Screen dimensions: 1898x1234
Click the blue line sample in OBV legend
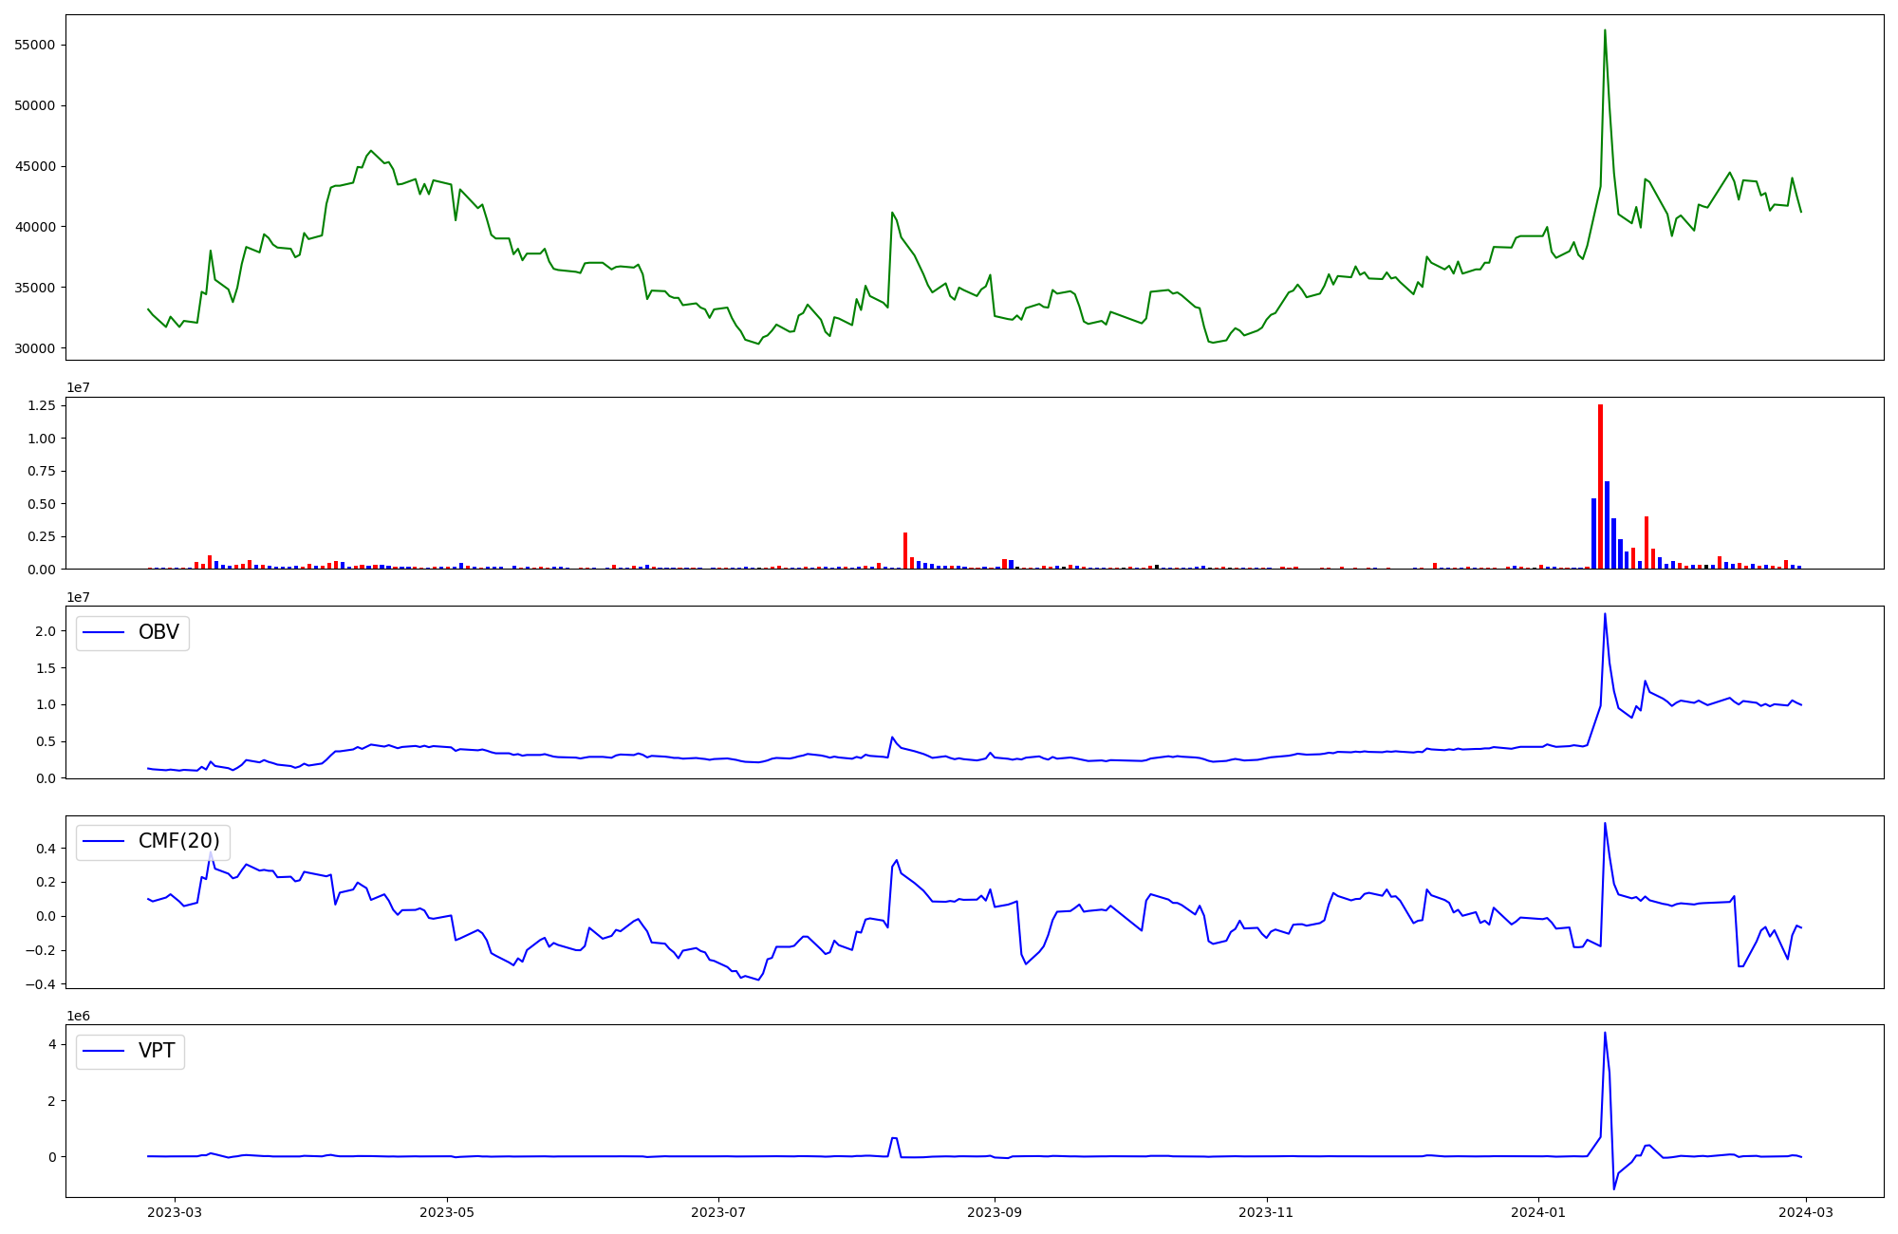coord(104,632)
